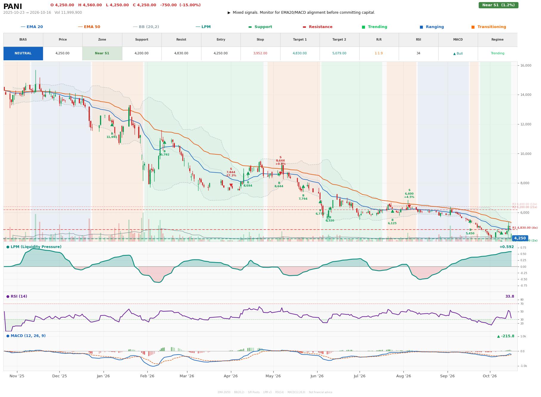The width and height of the screenshot is (541, 397).
Task: Click the Jun '26 date axis label
Action: pyautogui.click(x=317, y=376)
